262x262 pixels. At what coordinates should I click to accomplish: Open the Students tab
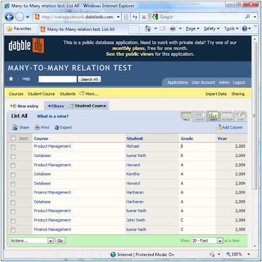[67, 94]
